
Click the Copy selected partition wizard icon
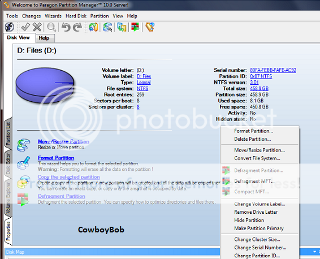[24, 182]
